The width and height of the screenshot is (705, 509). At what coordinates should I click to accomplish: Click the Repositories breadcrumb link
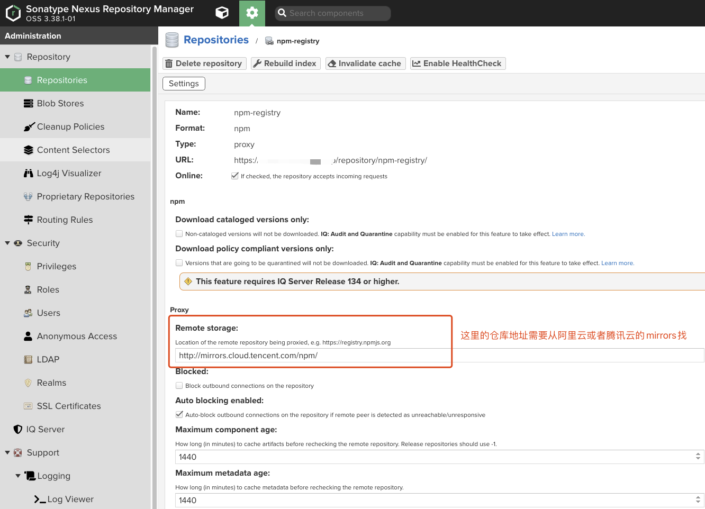tap(216, 40)
